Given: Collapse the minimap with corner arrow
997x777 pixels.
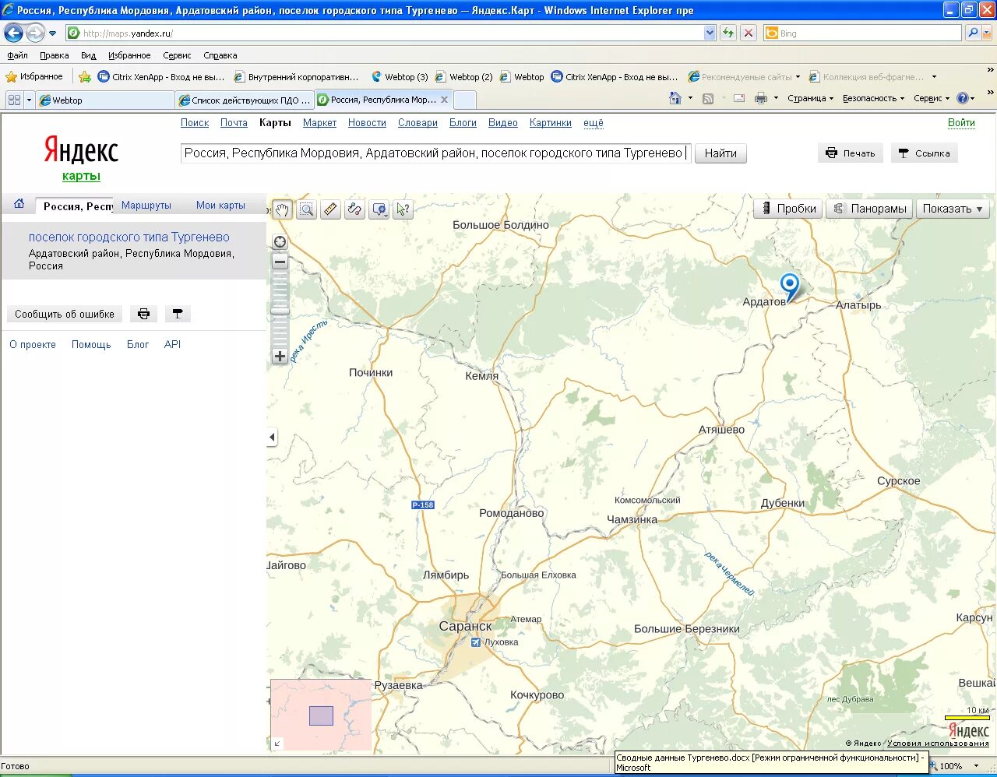Looking at the screenshot, I should click(x=277, y=744).
